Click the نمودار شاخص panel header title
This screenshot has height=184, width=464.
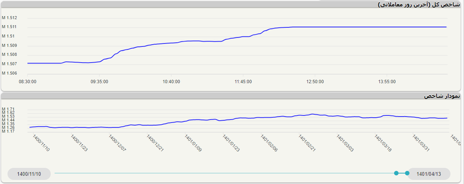pos(441,96)
